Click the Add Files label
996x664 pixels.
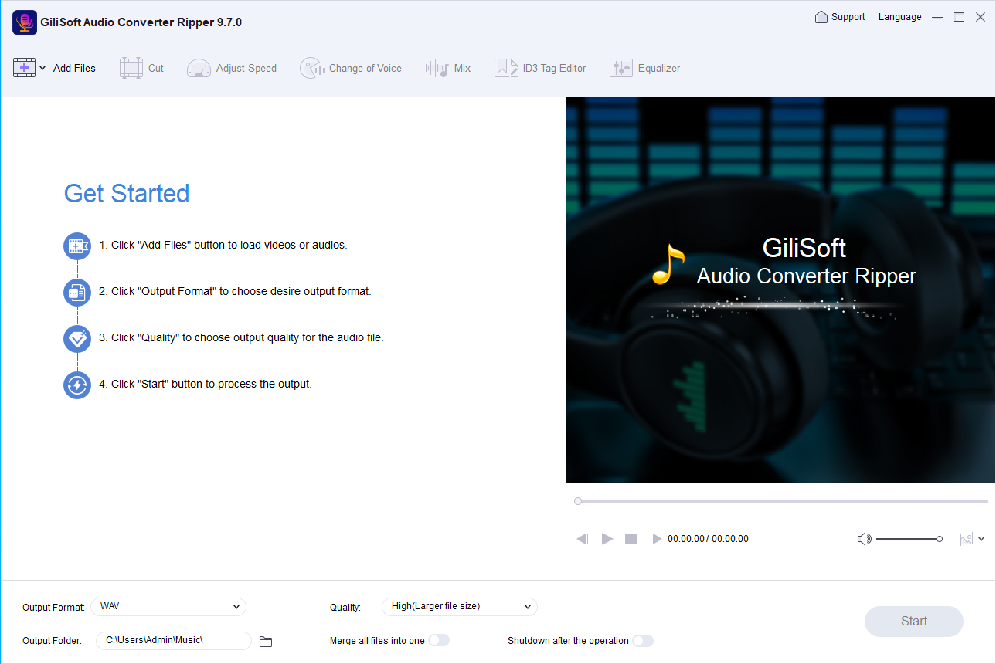pos(74,68)
